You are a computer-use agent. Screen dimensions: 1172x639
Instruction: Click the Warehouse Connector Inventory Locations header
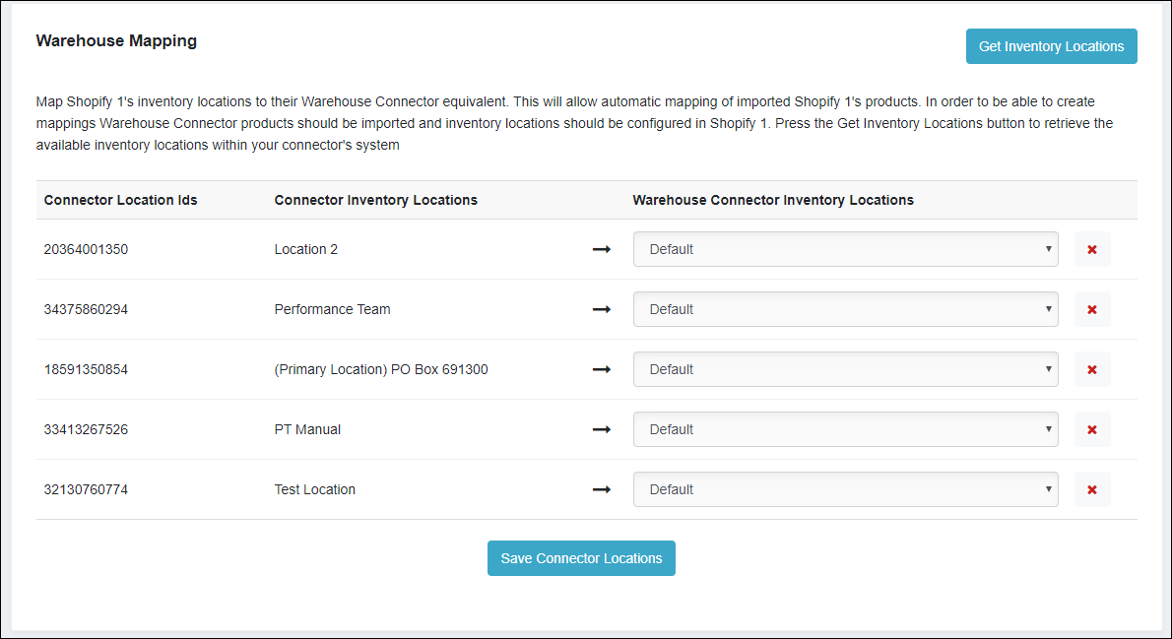(x=772, y=200)
